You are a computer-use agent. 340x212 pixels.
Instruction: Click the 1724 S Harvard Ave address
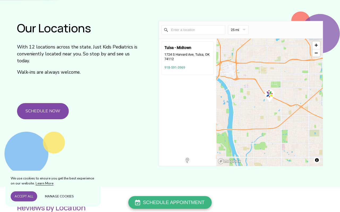pos(187,57)
